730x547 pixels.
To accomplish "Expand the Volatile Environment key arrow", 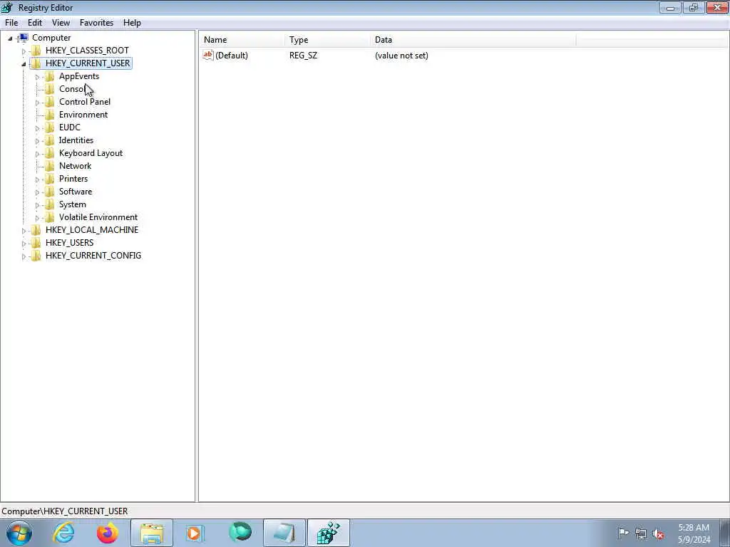I will (x=37, y=218).
